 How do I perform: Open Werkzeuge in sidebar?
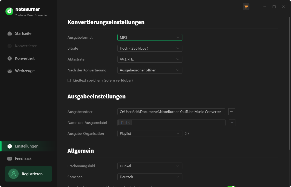28,71
